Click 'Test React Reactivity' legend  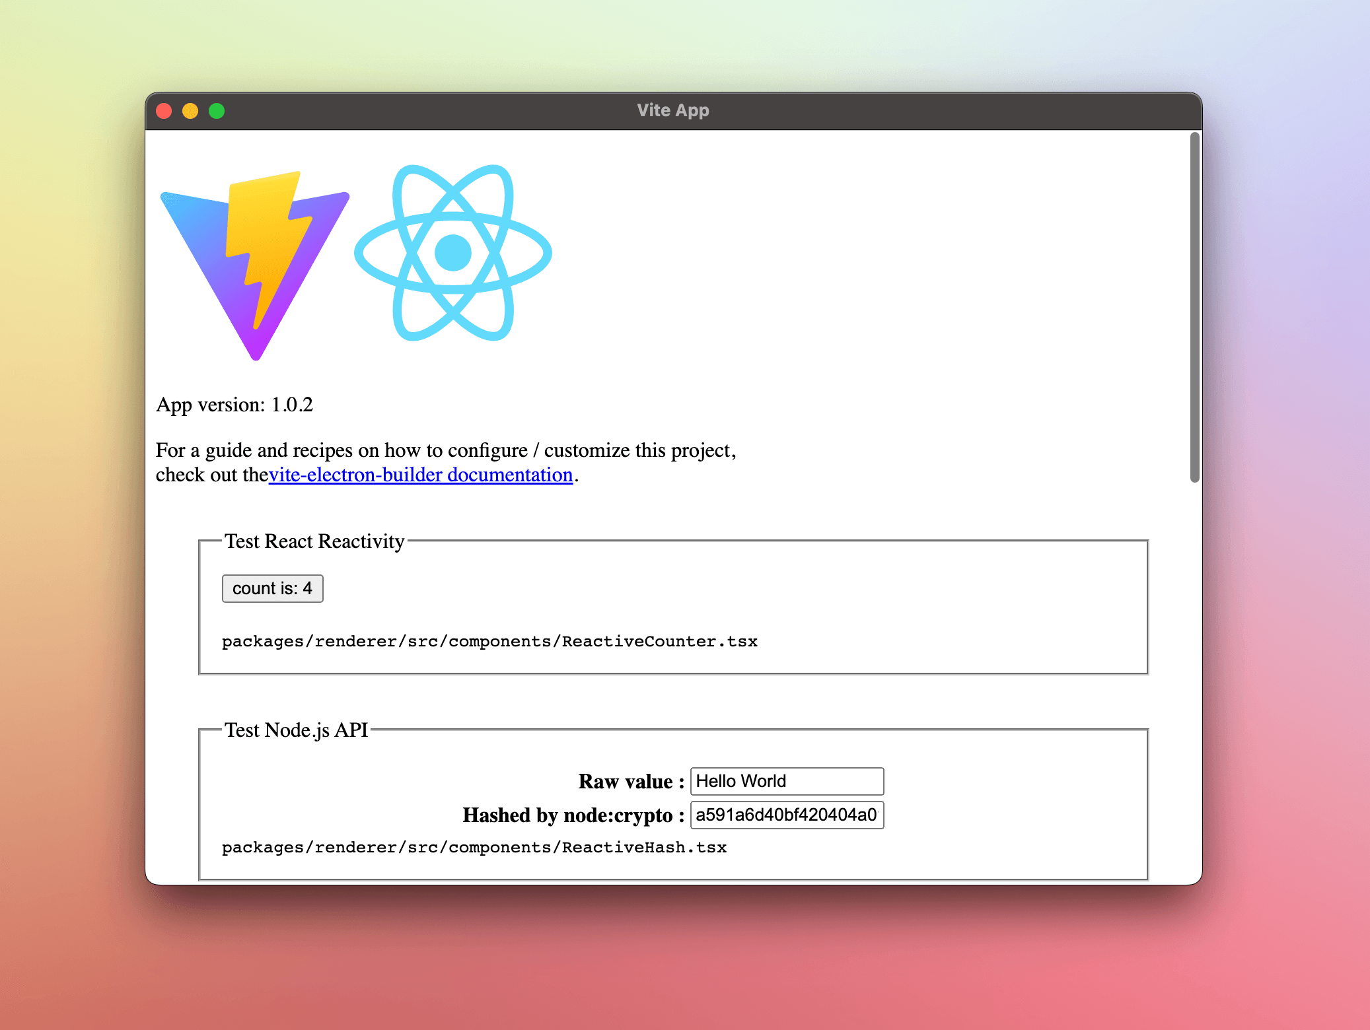pyautogui.click(x=314, y=541)
